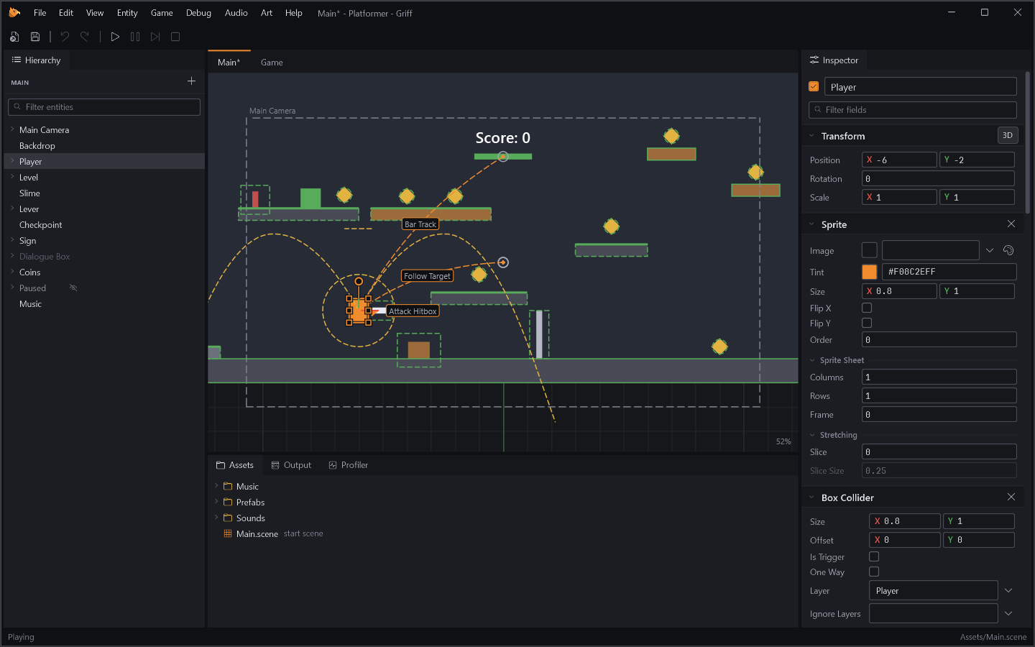This screenshot has height=647, width=1035.
Task: Start the game with the play button
Action: click(115, 37)
